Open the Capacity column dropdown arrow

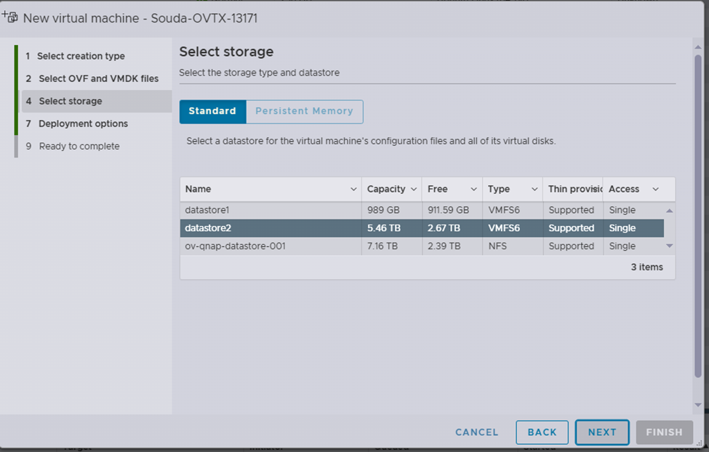pos(414,189)
